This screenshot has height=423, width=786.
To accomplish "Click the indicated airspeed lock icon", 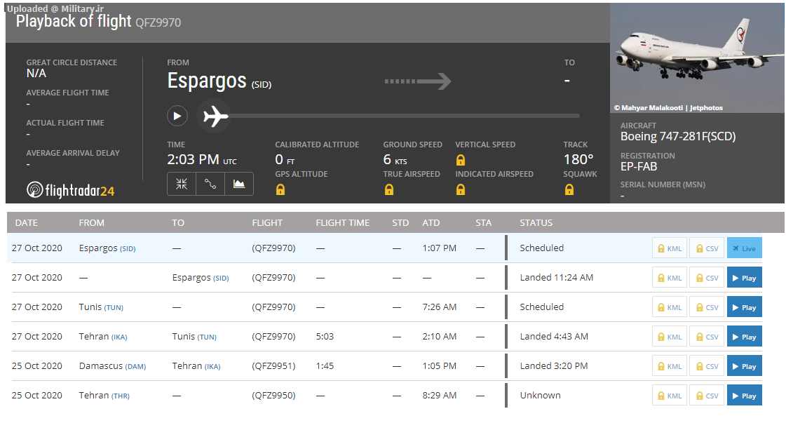I will point(461,189).
